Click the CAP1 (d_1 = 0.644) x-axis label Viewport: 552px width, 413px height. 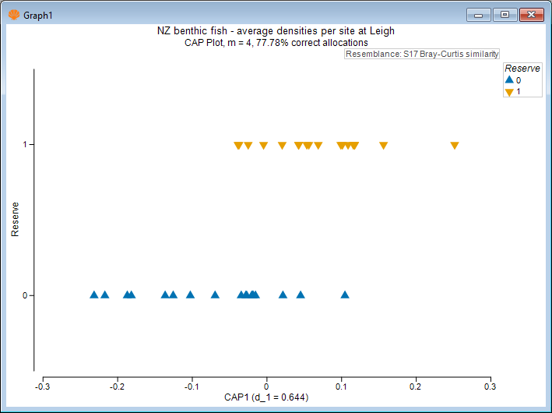266,397
